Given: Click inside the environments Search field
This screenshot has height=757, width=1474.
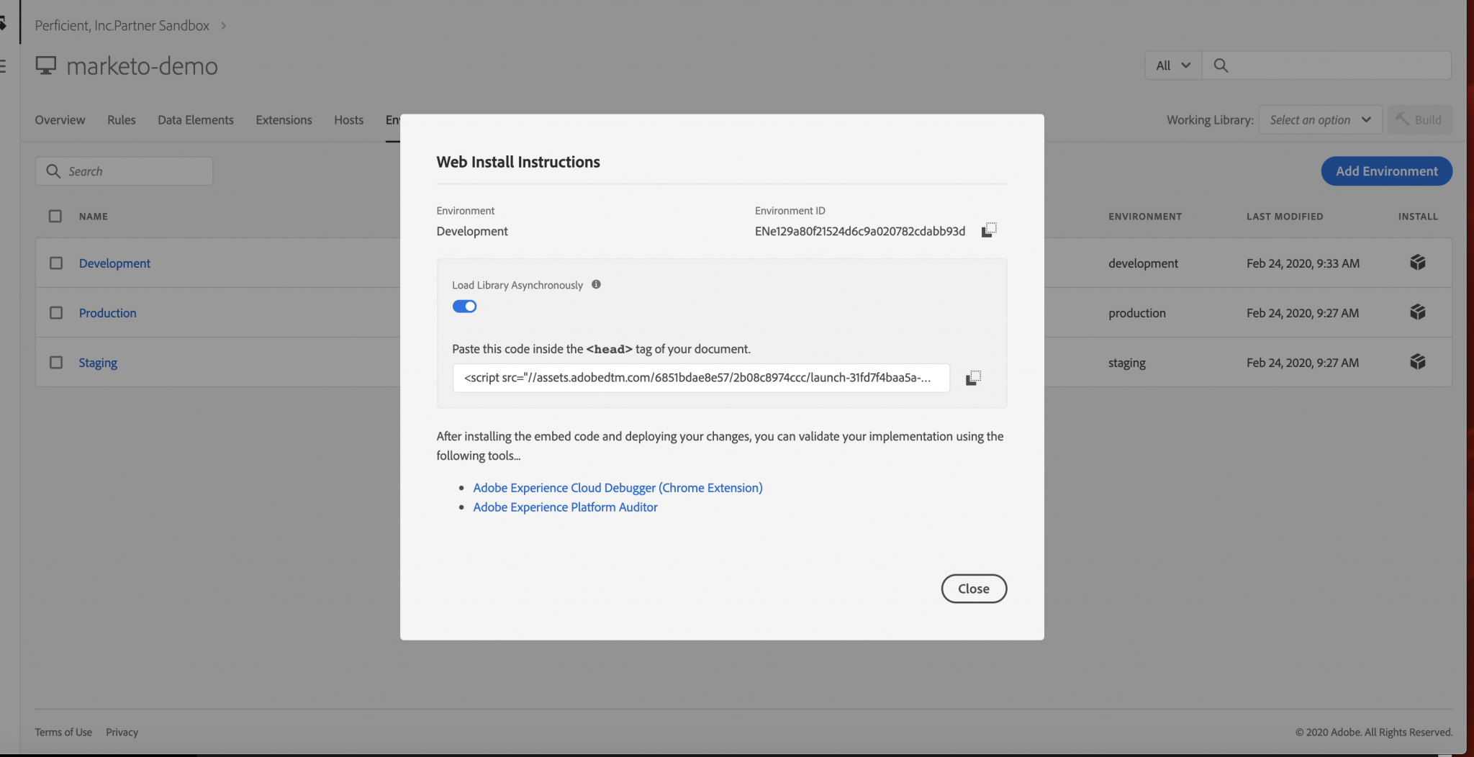Looking at the screenshot, I should click(x=124, y=171).
